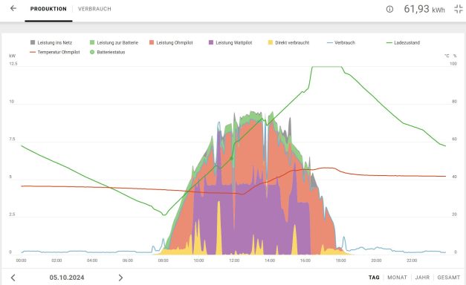The image size is (466, 285).
Task: Toggle the Verbrauch line in legend
Action: [341, 42]
